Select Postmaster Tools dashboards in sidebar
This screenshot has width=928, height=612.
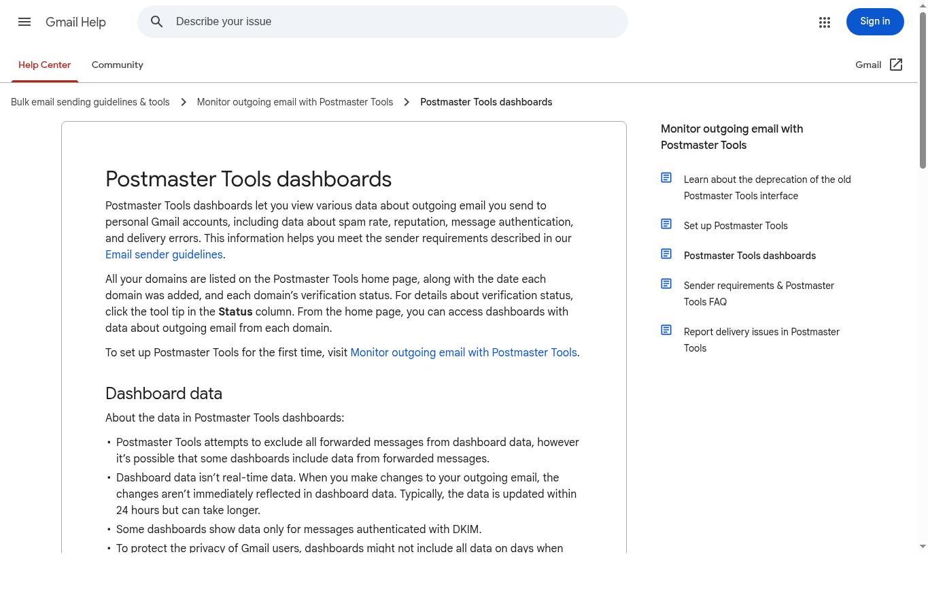click(750, 256)
